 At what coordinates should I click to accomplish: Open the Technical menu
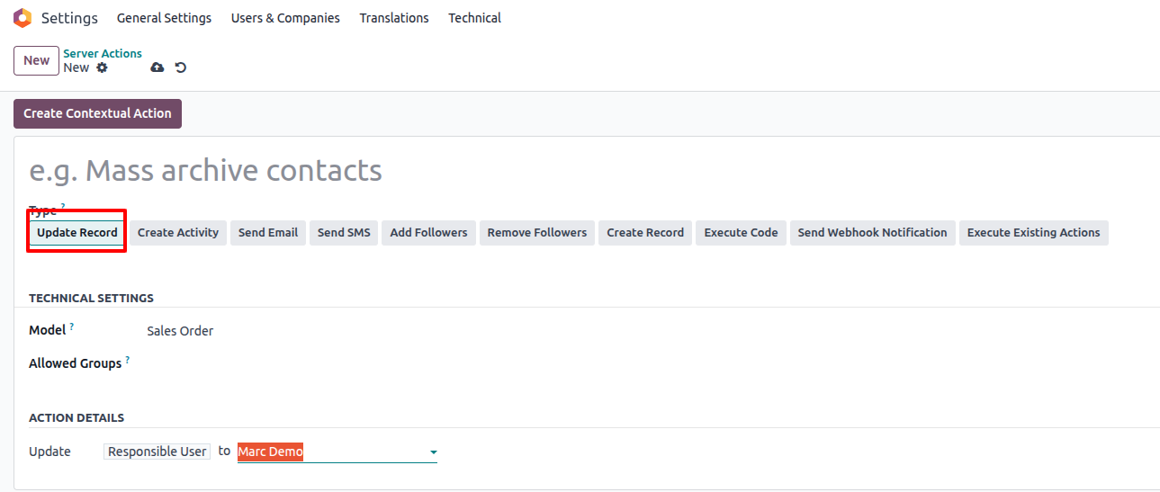[474, 18]
